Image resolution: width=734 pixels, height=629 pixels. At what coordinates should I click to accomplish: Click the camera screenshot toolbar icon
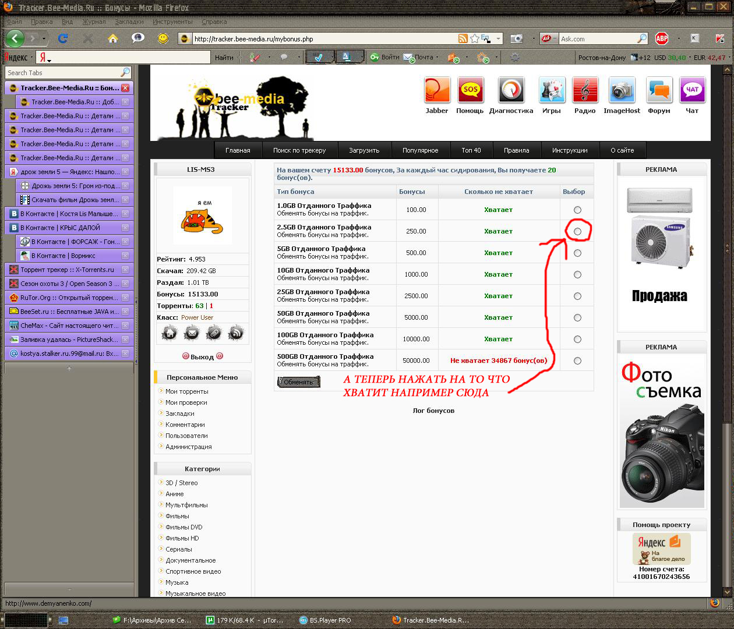point(517,38)
